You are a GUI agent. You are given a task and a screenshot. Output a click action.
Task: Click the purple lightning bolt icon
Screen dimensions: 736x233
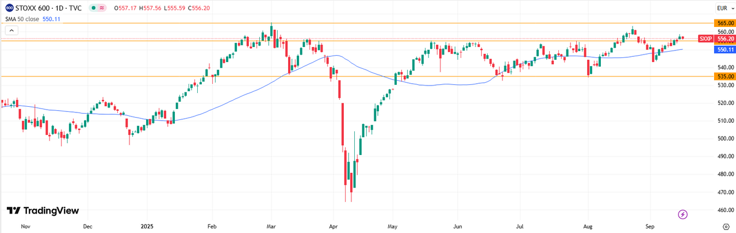point(683,214)
